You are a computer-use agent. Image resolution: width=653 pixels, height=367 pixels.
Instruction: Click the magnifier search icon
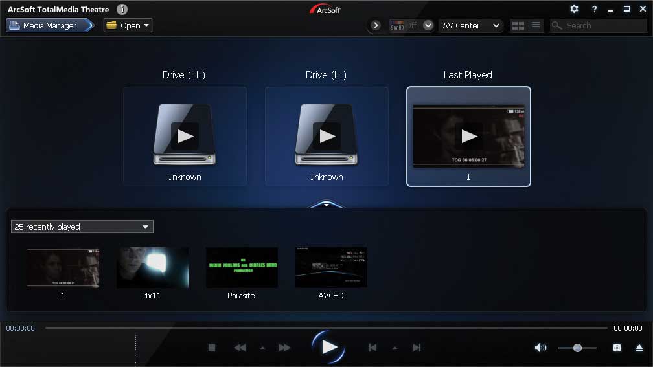(557, 26)
